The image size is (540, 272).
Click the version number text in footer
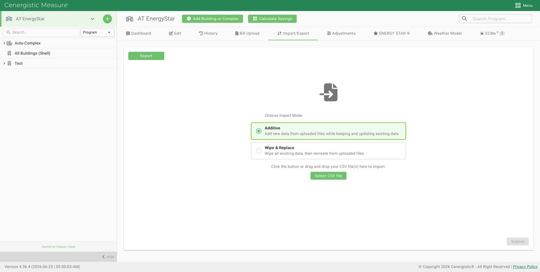point(42,267)
